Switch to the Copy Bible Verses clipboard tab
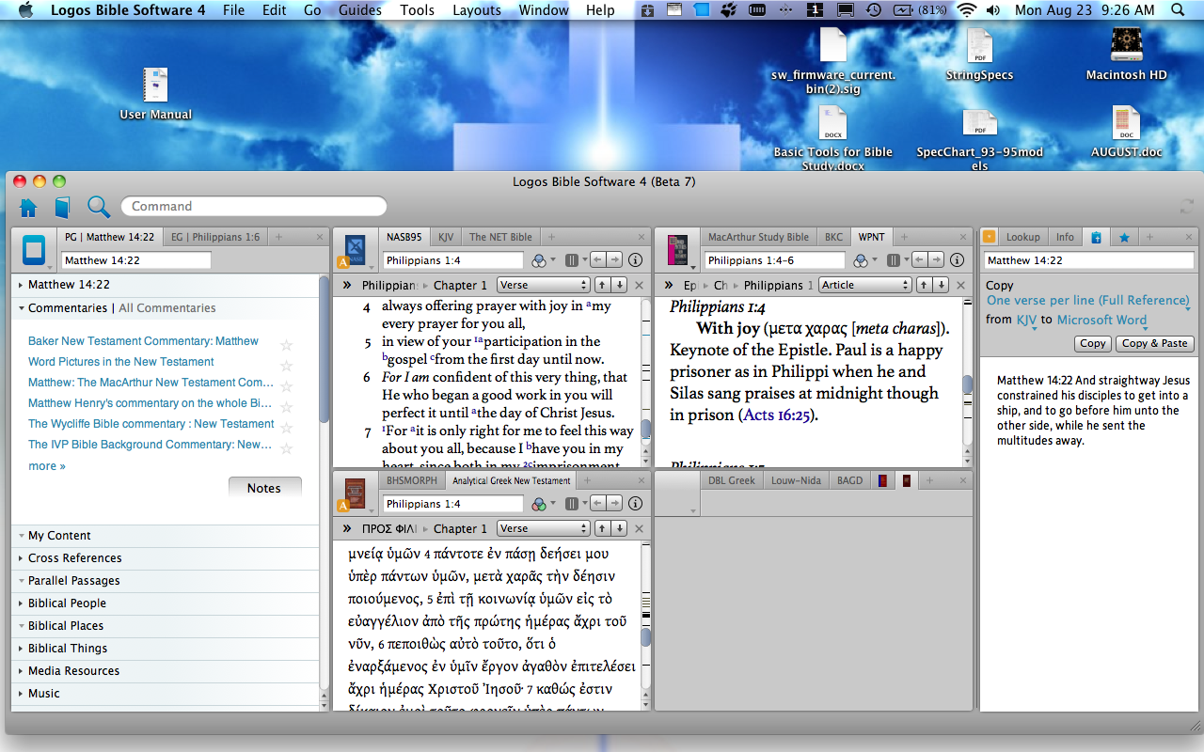The height and width of the screenshot is (752, 1204). (1096, 238)
